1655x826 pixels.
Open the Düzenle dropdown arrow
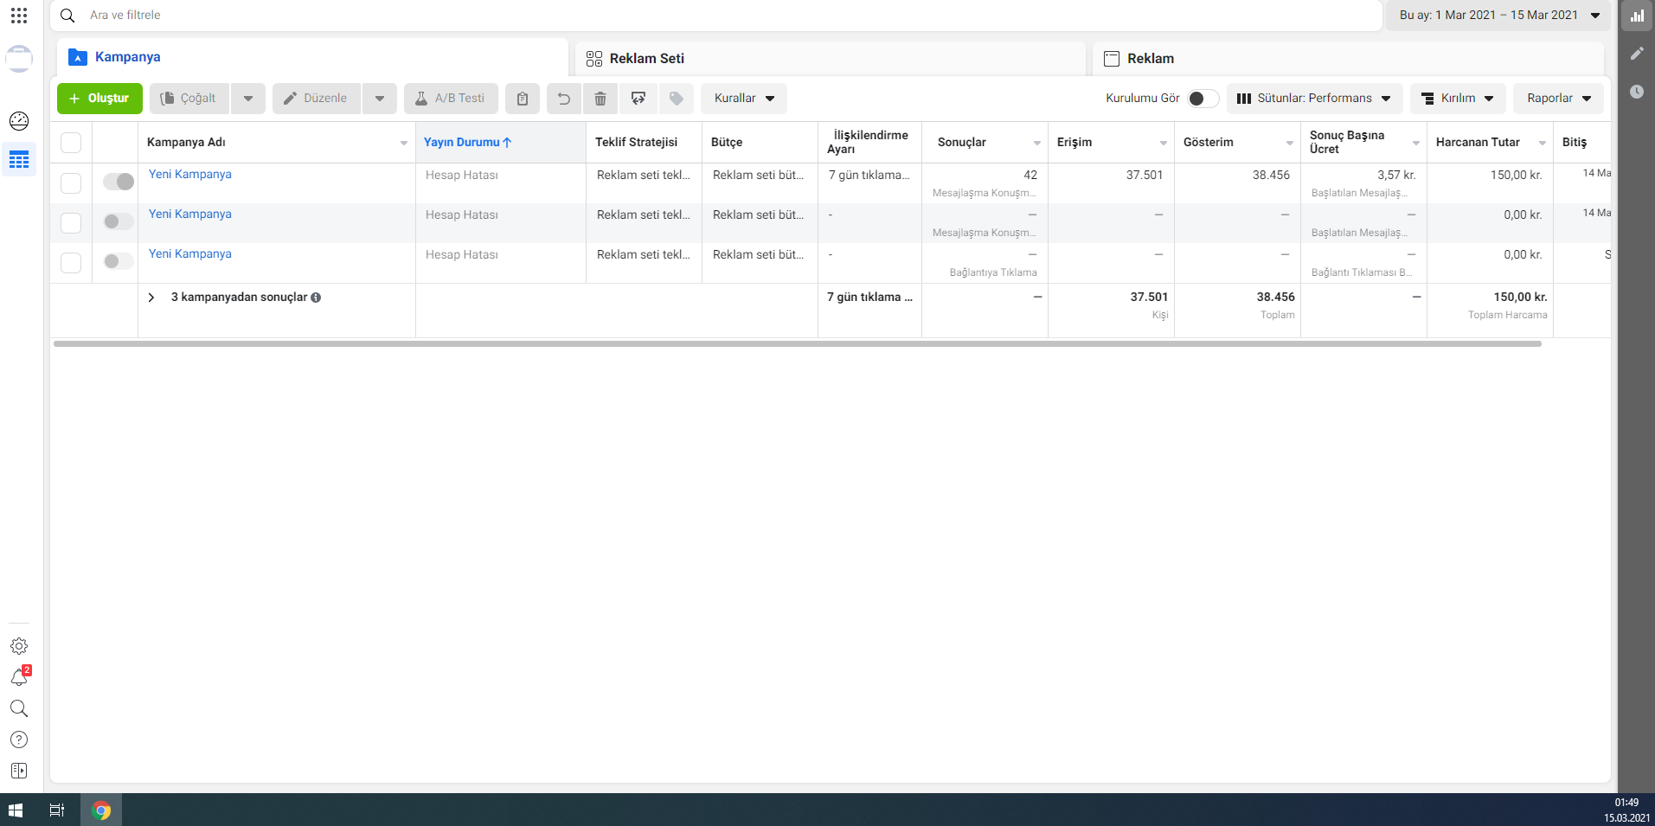pyautogui.click(x=380, y=99)
